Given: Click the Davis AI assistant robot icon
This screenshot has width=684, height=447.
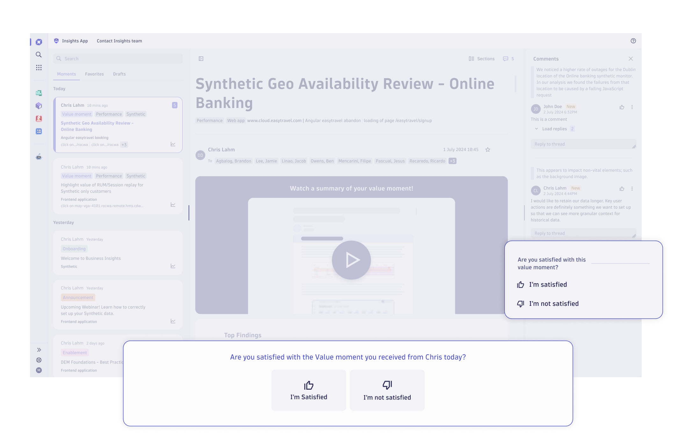Looking at the screenshot, I should click(39, 157).
